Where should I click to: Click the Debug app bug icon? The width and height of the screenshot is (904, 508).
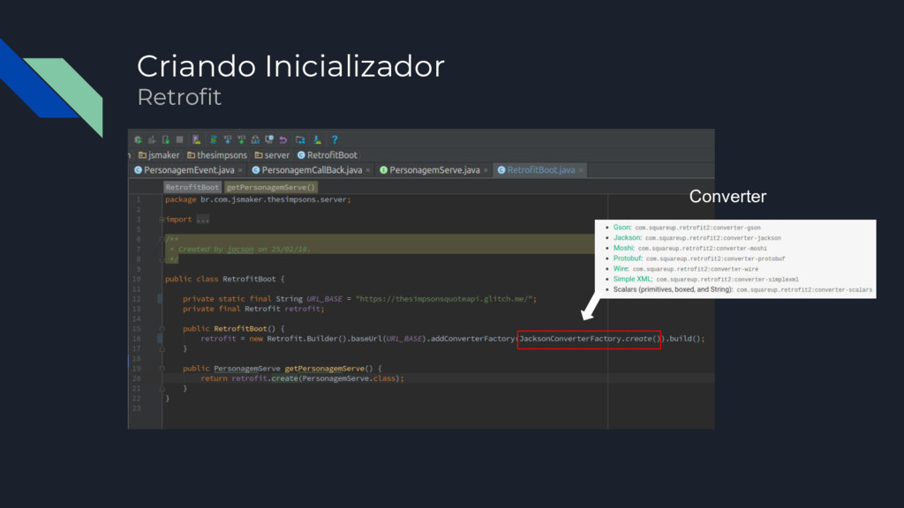click(x=138, y=140)
